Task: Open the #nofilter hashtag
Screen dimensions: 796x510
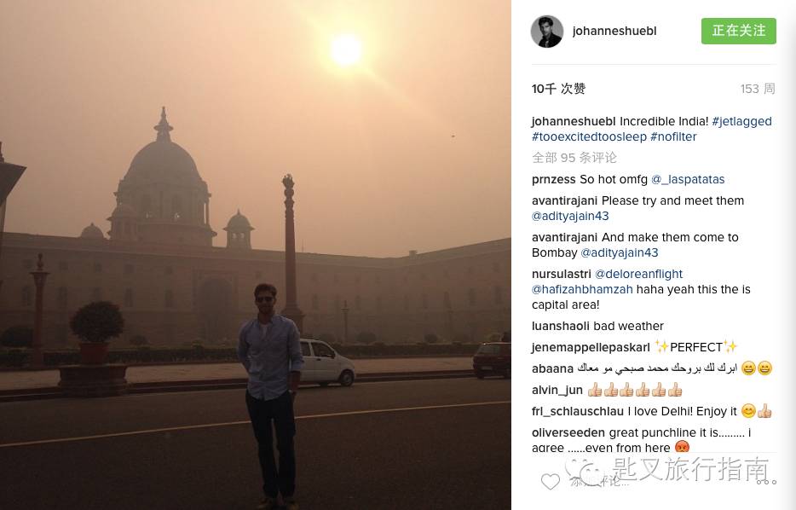Action: pyautogui.click(x=673, y=136)
